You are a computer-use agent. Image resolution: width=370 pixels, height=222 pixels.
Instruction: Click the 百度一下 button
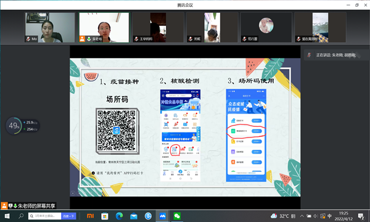pyautogui.click(x=68, y=216)
